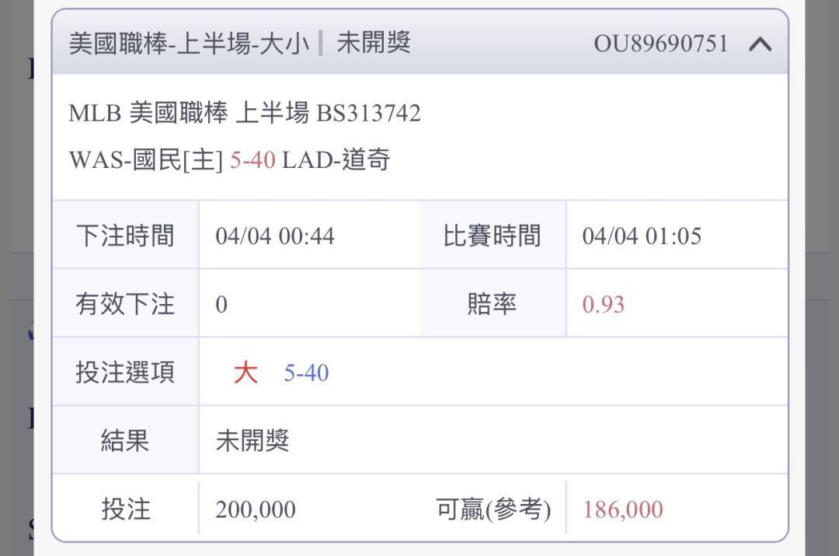Screen dimensions: 839x556
Task: Click the 下注時間 label cell
Action: click(x=125, y=236)
